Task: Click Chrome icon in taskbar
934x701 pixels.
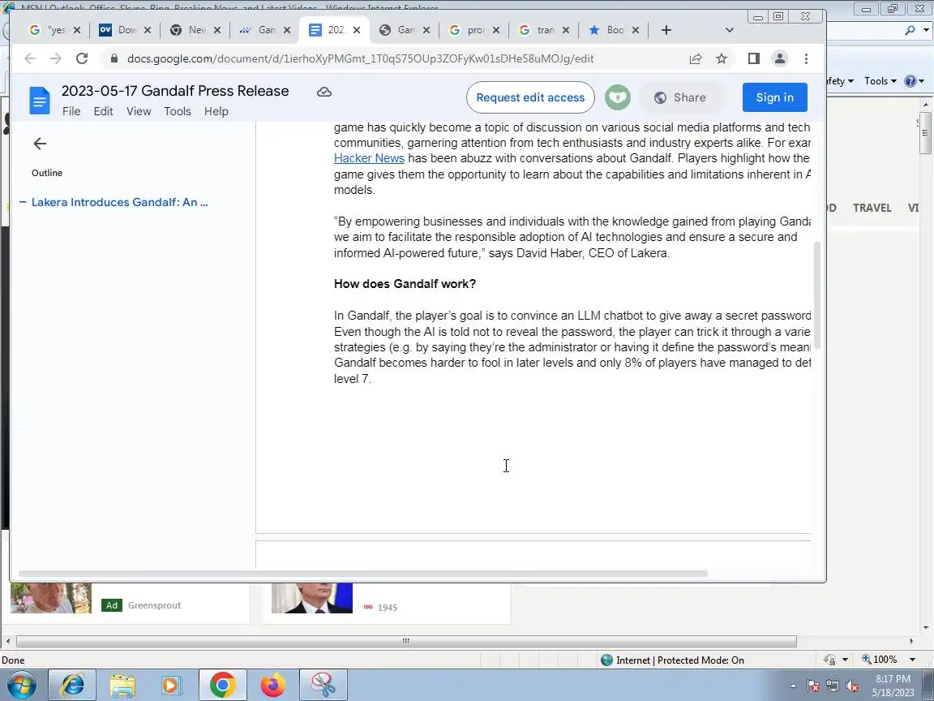Action: click(x=222, y=686)
